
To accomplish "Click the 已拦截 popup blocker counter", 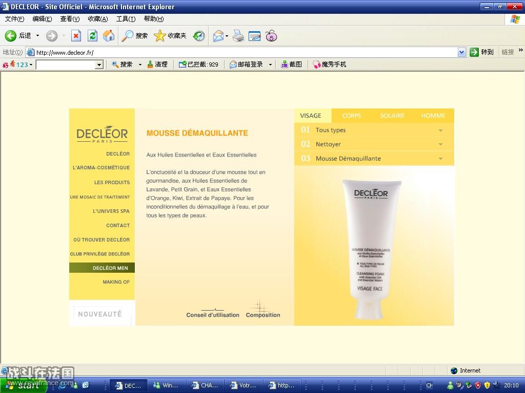I will pyautogui.click(x=198, y=64).
